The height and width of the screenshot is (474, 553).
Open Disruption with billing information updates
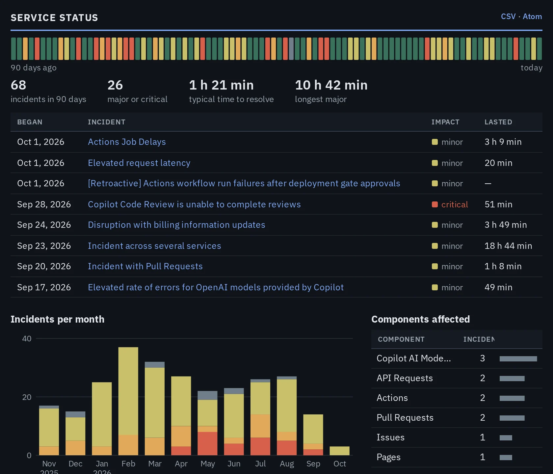click(176, 225)
